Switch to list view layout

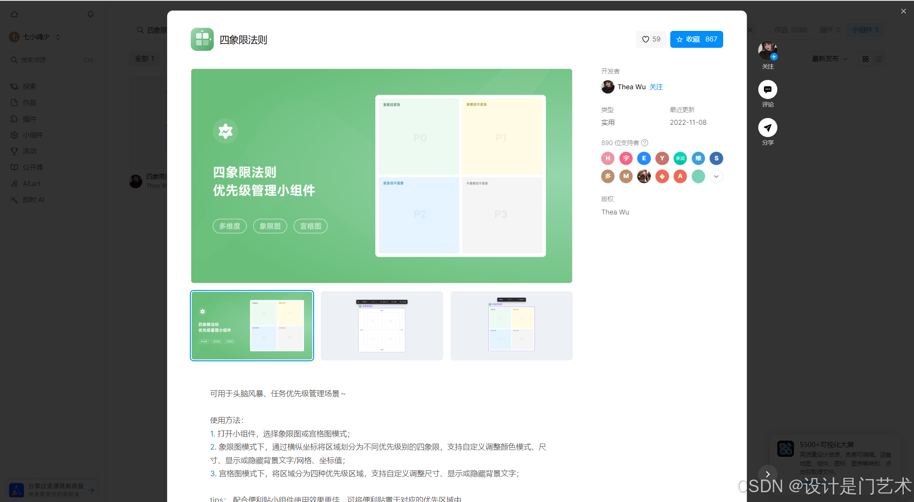tap(879, 59)
